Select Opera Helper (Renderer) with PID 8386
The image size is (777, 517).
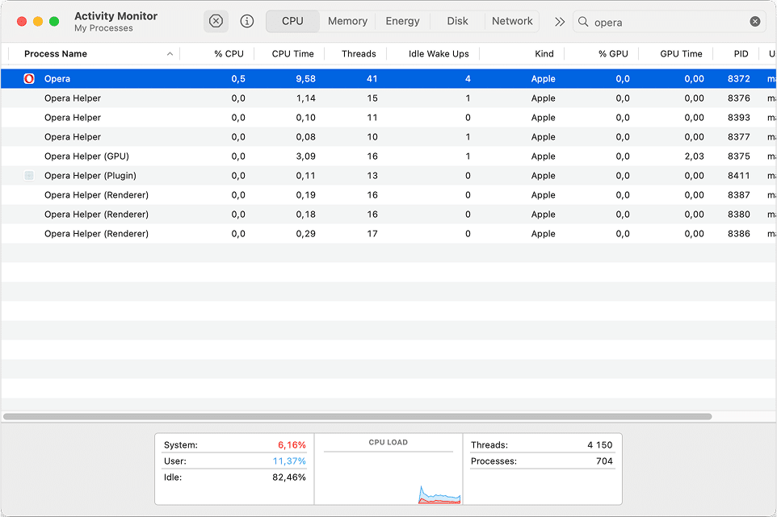point(388,234)
